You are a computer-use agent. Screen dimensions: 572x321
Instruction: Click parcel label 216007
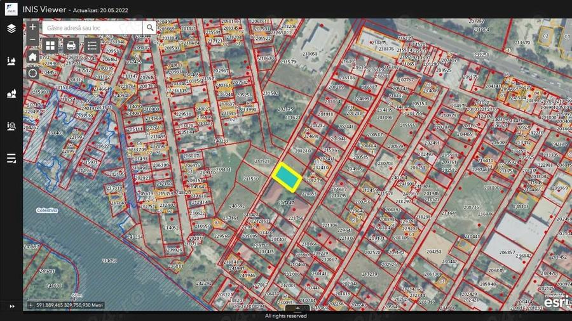[191, 156]
